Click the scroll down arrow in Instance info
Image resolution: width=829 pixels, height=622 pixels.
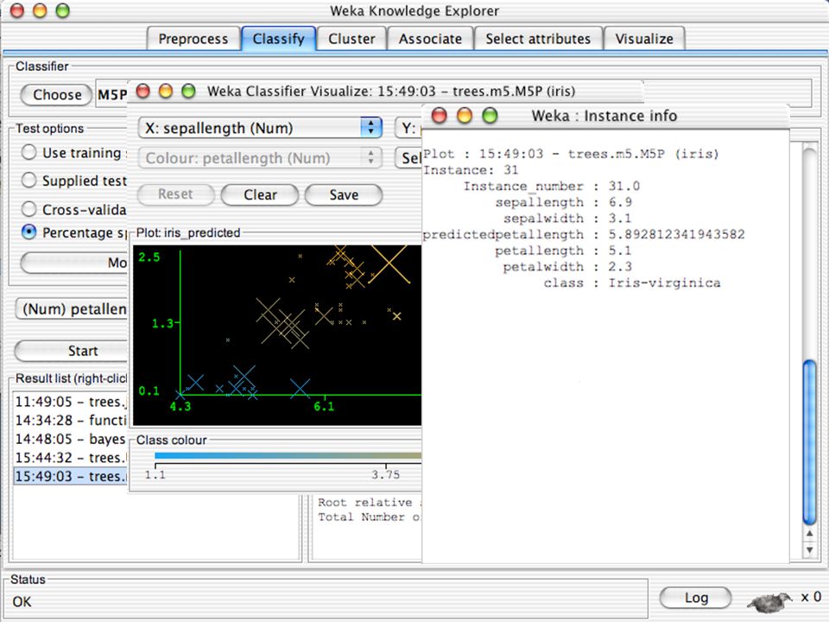click(x=809, y=550)
